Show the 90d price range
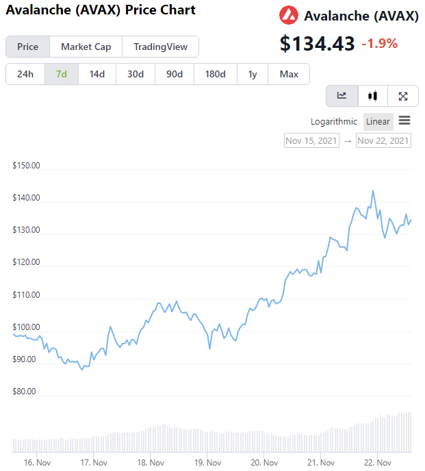The width and height of the screenshot is (425, 471). (175, 74)
